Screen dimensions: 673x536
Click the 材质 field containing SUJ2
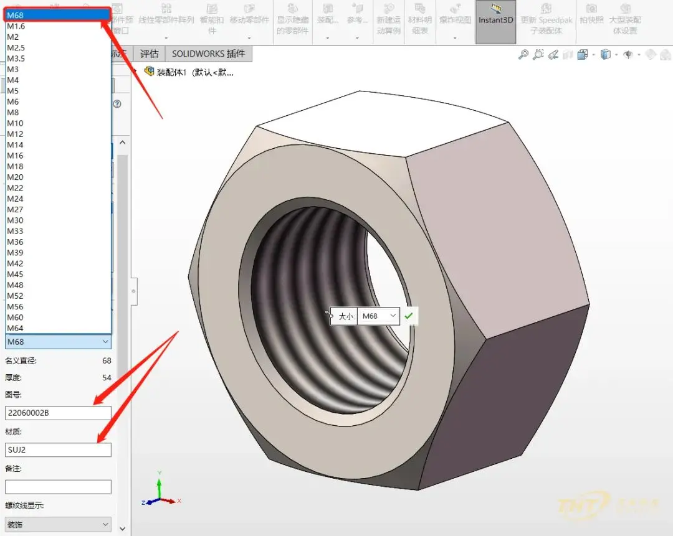click(x=58, y=450)
